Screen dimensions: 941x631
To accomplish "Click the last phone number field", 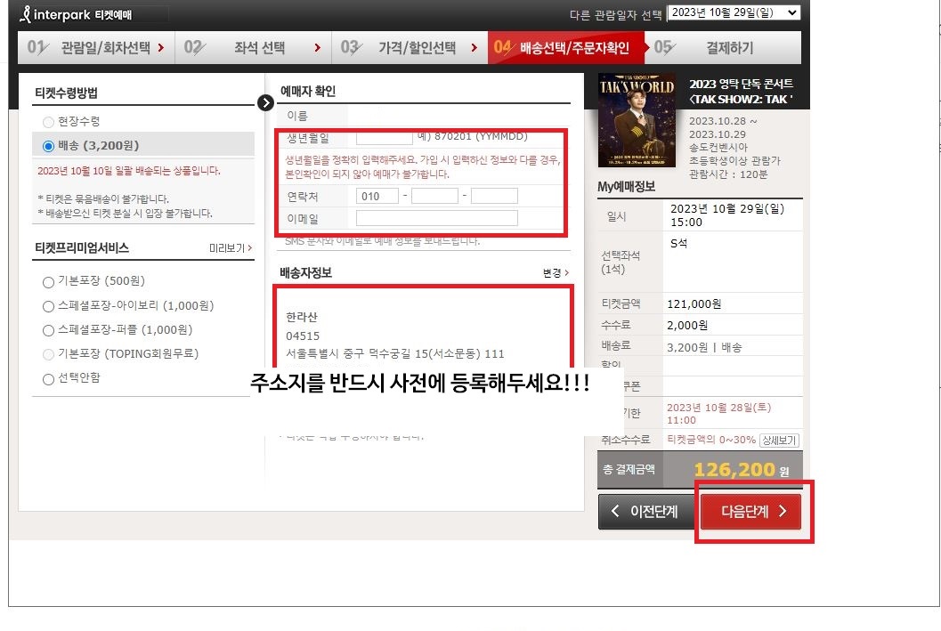I will point(494,196).
